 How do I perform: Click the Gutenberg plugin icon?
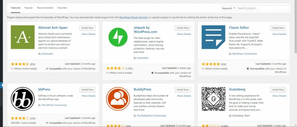(x=213, y=99)
